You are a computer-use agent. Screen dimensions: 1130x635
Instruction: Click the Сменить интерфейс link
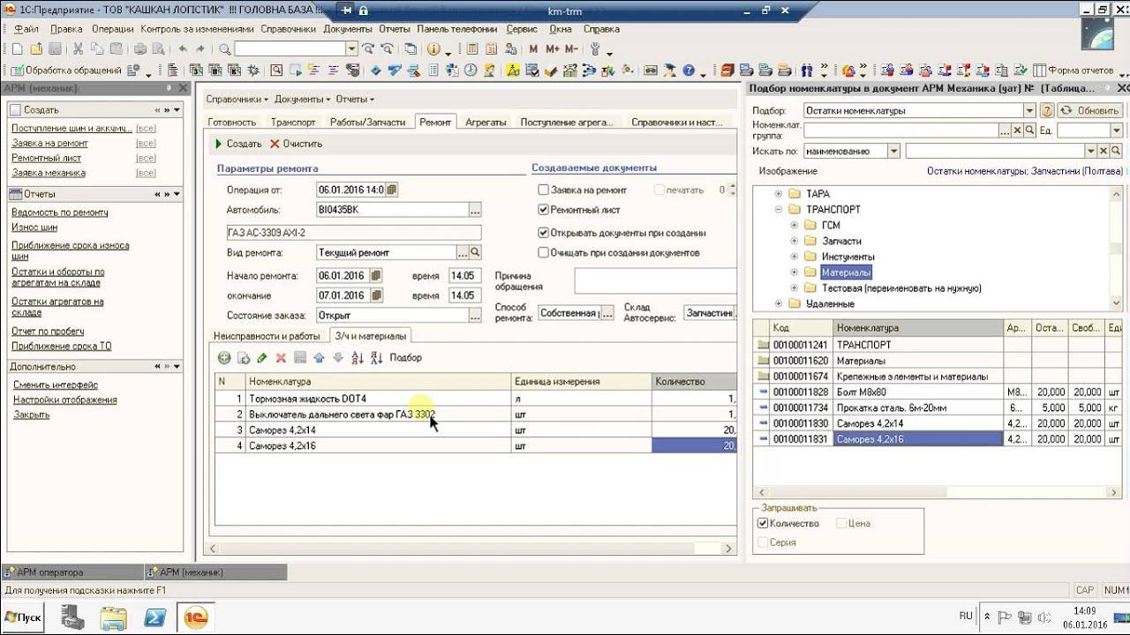(56, 385)
